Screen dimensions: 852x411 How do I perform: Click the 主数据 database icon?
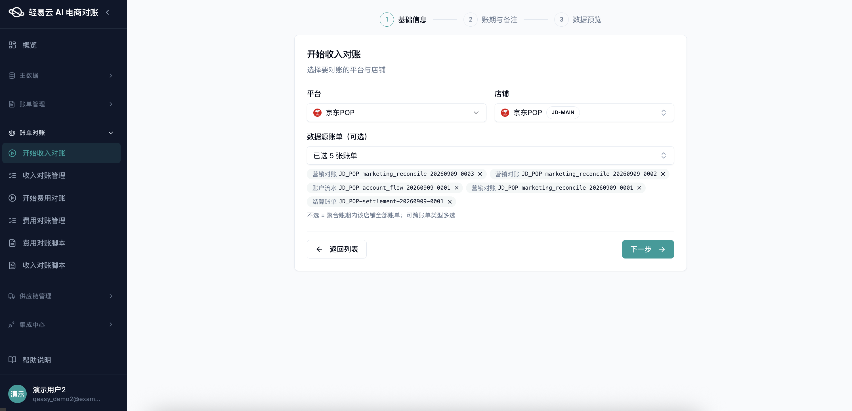(12, 76)
